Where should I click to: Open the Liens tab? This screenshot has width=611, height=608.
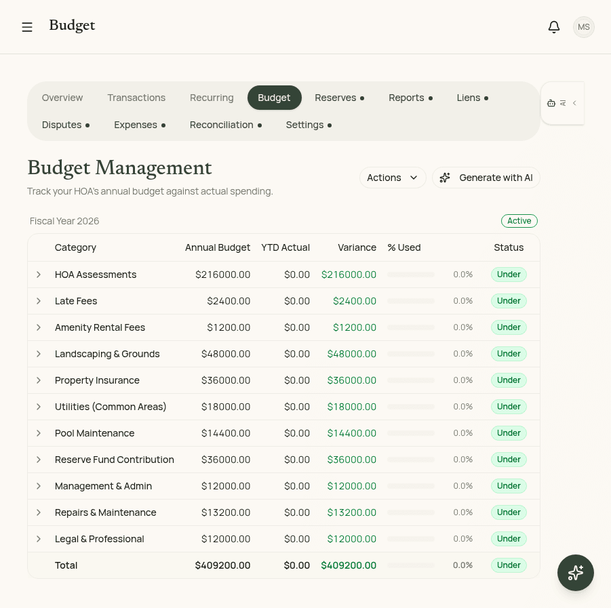point(472,98)
